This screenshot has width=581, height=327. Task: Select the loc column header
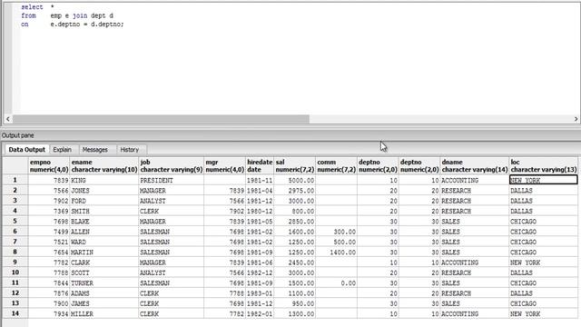pos(544,165)
